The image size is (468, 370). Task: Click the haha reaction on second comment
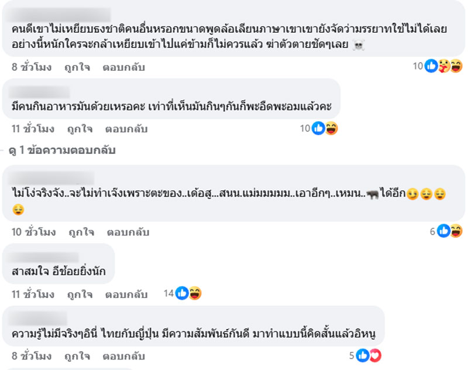[331, 128]
